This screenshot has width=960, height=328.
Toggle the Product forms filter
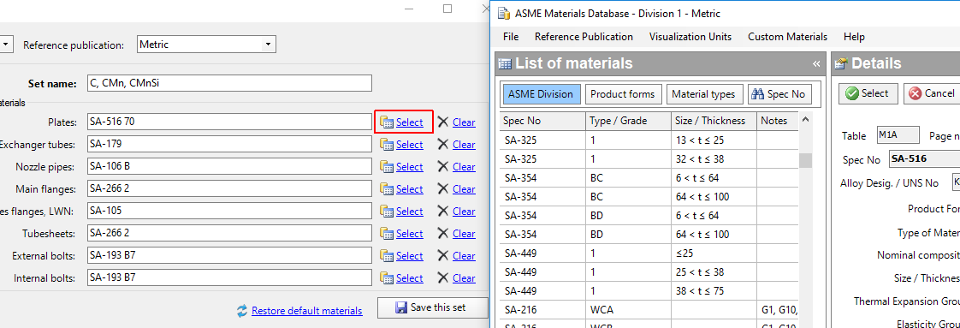pos(622,94)
